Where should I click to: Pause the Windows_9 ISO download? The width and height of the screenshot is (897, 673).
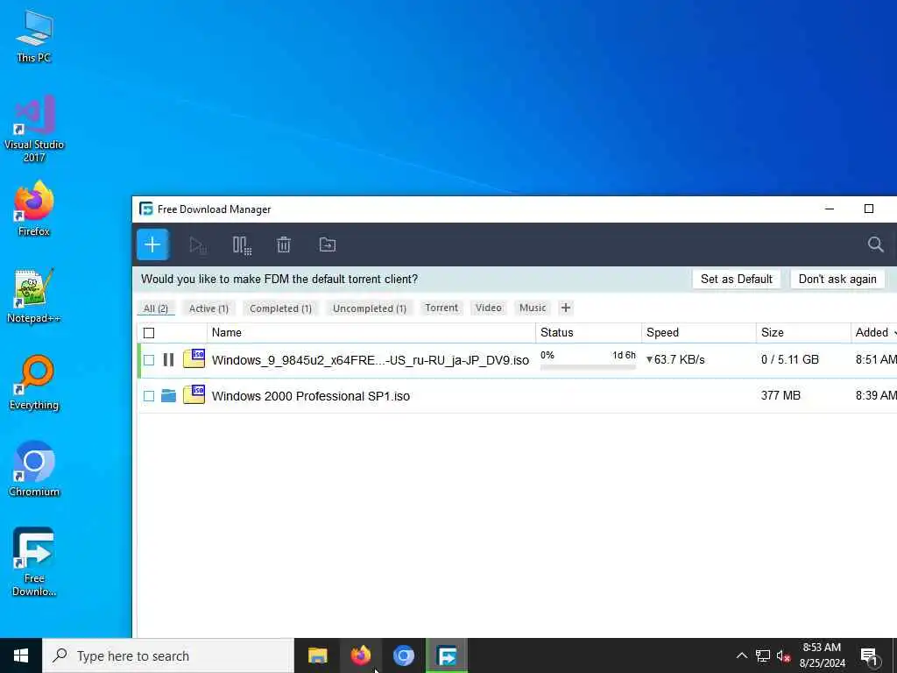pyautogui.click(x=168, y=359)
